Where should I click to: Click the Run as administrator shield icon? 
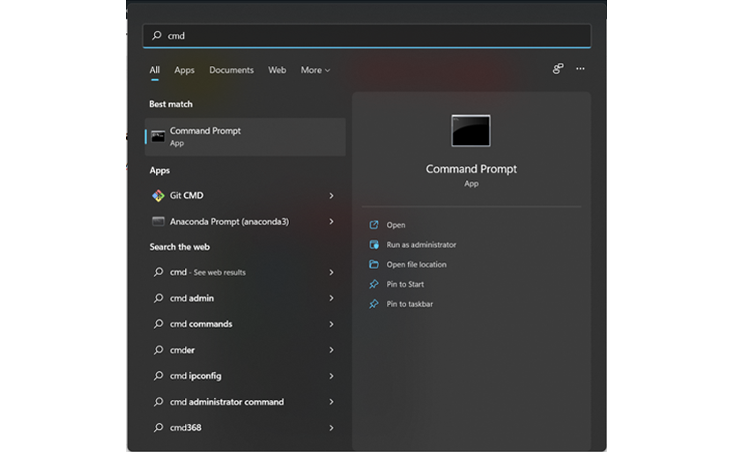(x=374, y=244)
